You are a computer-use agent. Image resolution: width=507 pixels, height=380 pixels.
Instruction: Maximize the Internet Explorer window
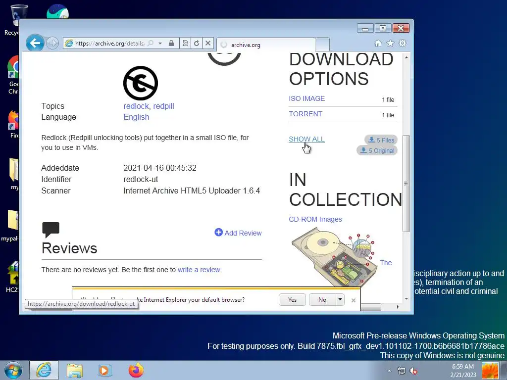pos(383,28)
